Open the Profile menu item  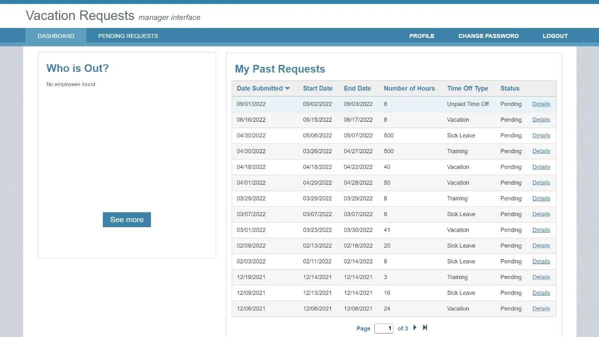coord(422,36)
